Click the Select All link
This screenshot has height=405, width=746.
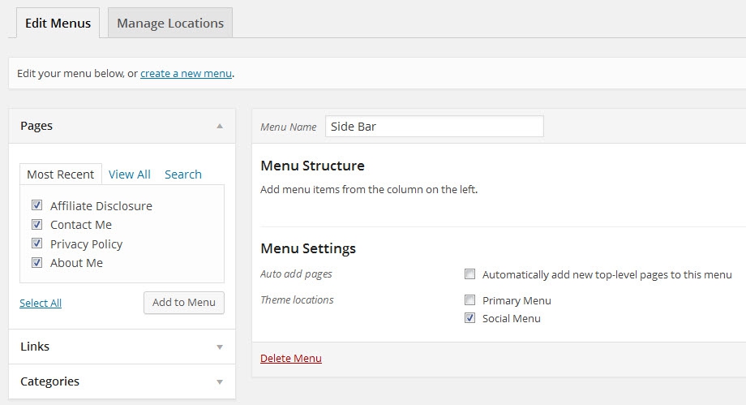point(41,303)
